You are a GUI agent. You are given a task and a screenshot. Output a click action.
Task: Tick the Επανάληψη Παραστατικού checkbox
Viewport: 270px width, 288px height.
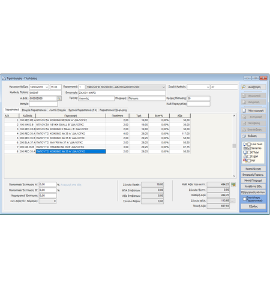pyautogui.click(x=244, y=199)
